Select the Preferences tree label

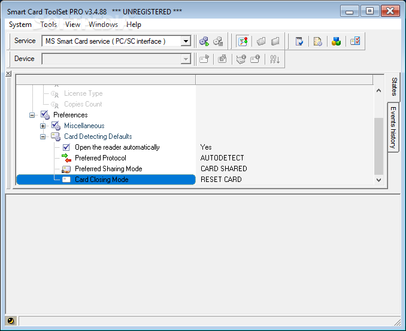pyautogui.click(x=71, y=115)
